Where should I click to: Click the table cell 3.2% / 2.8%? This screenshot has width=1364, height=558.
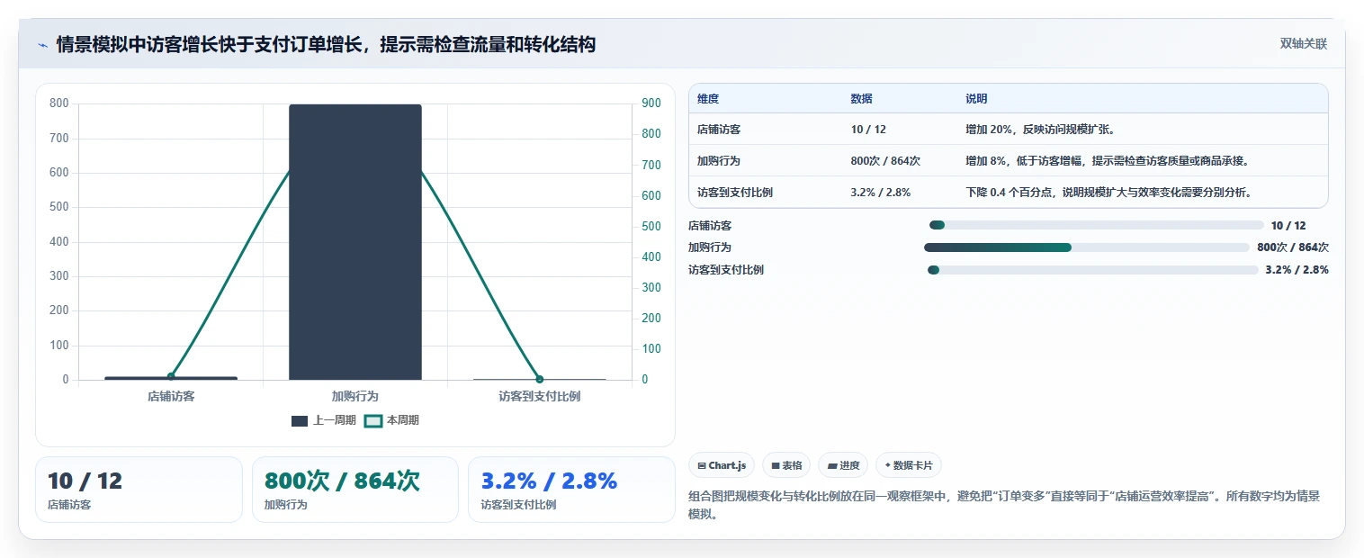(x=881, y=193)
